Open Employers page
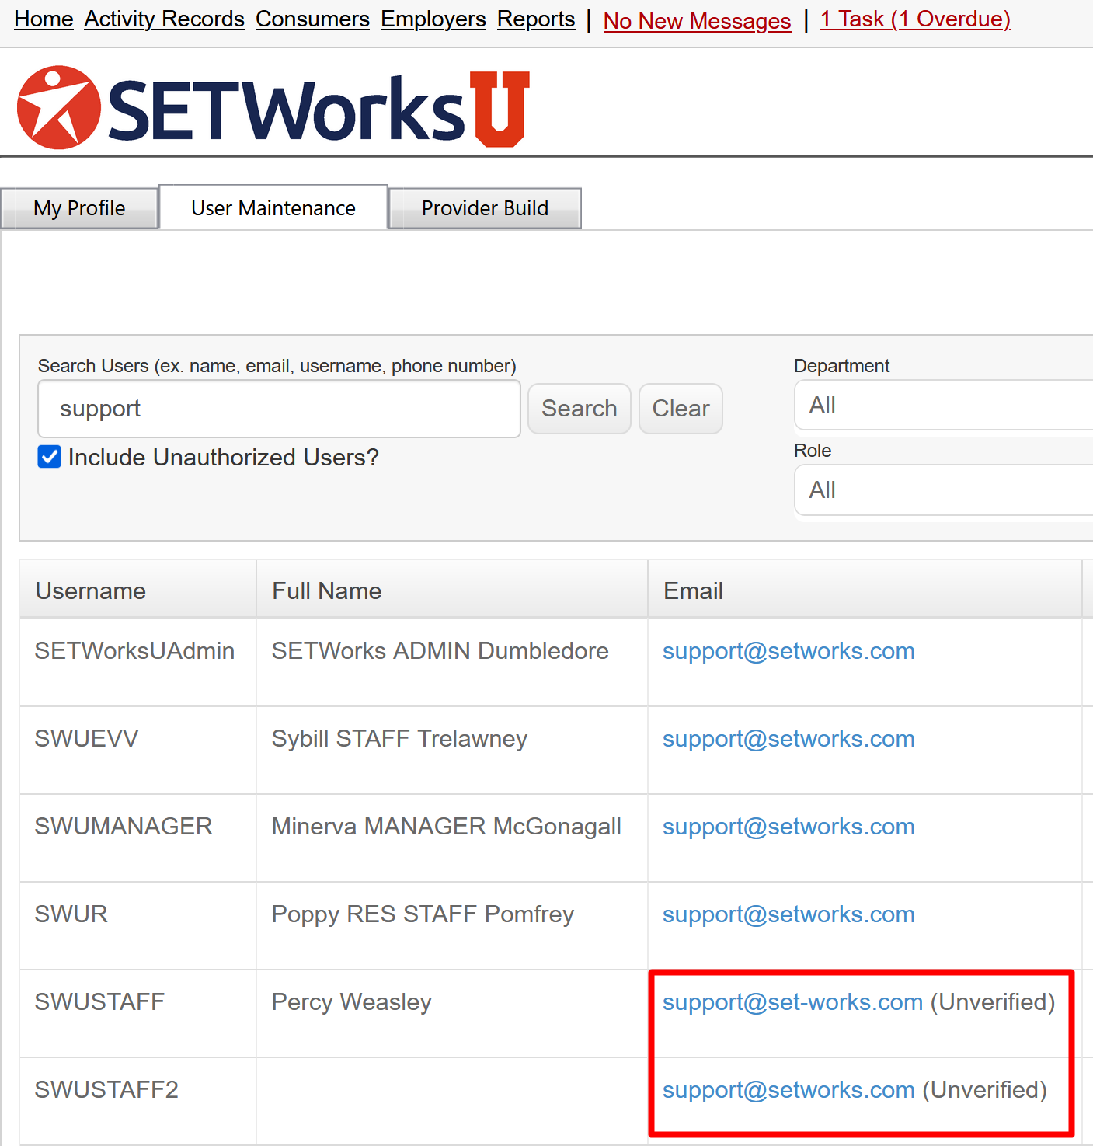1093x1146 pixels. [x=433, y=19]
